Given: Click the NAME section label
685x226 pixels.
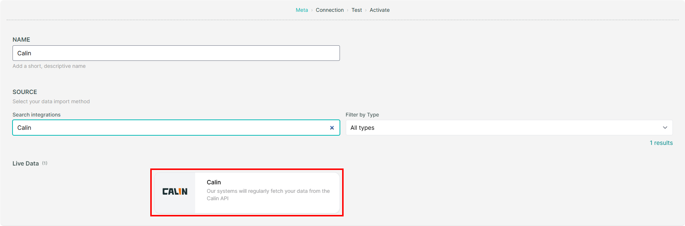Looking at the screenshot, I should coord(21,39).
